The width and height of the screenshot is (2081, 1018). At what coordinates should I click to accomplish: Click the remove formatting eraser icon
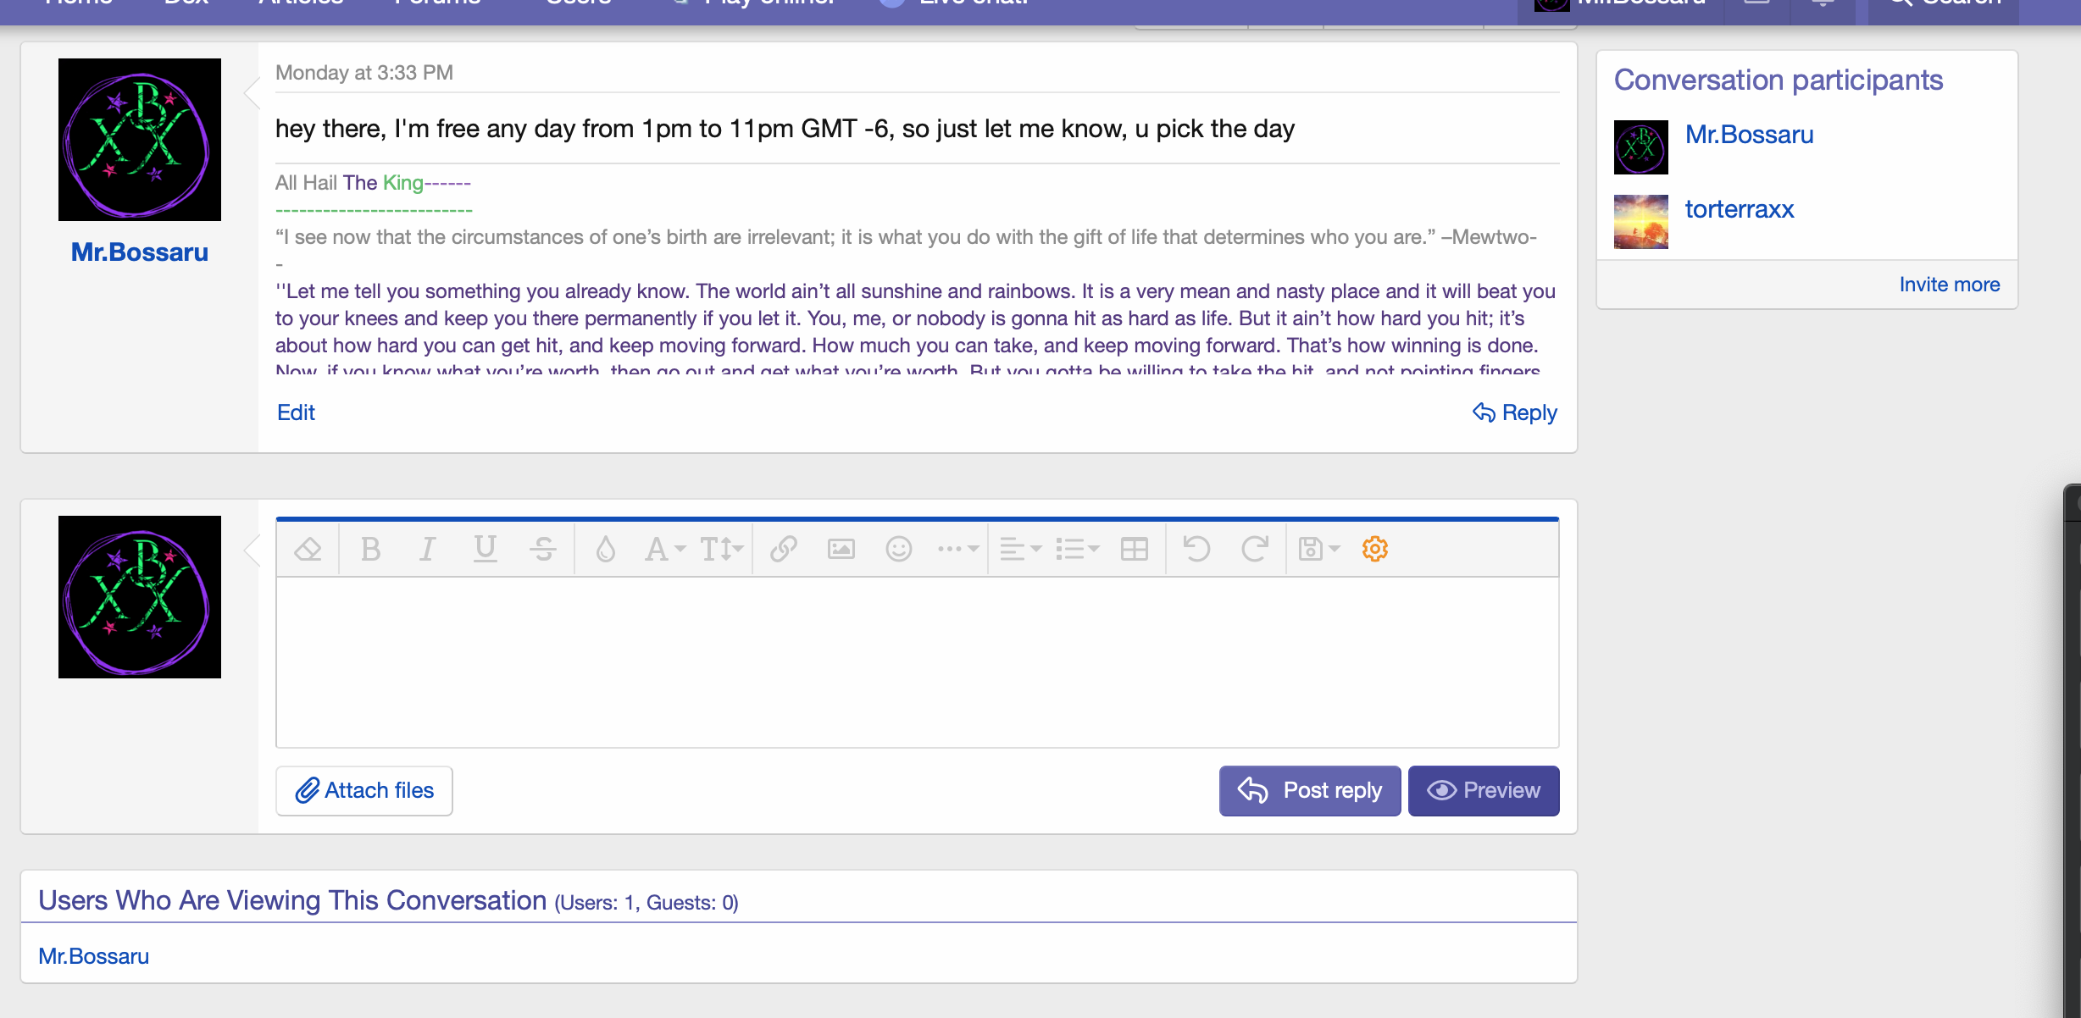[308, 550]
